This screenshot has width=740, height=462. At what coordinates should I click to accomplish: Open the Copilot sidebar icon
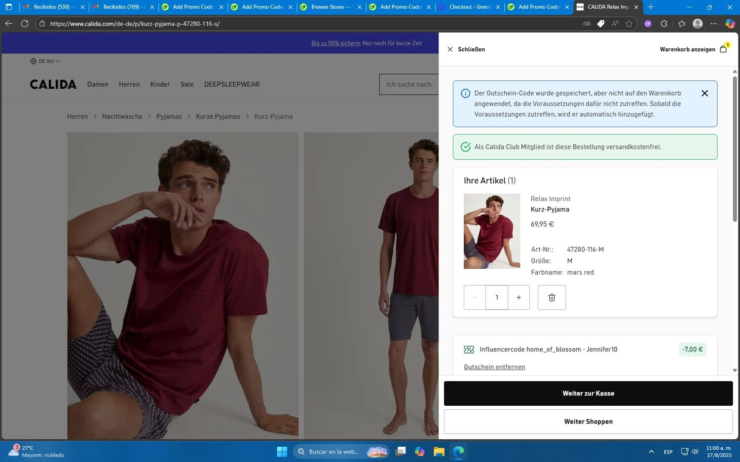pyautogui.click(x=730, y=23)
